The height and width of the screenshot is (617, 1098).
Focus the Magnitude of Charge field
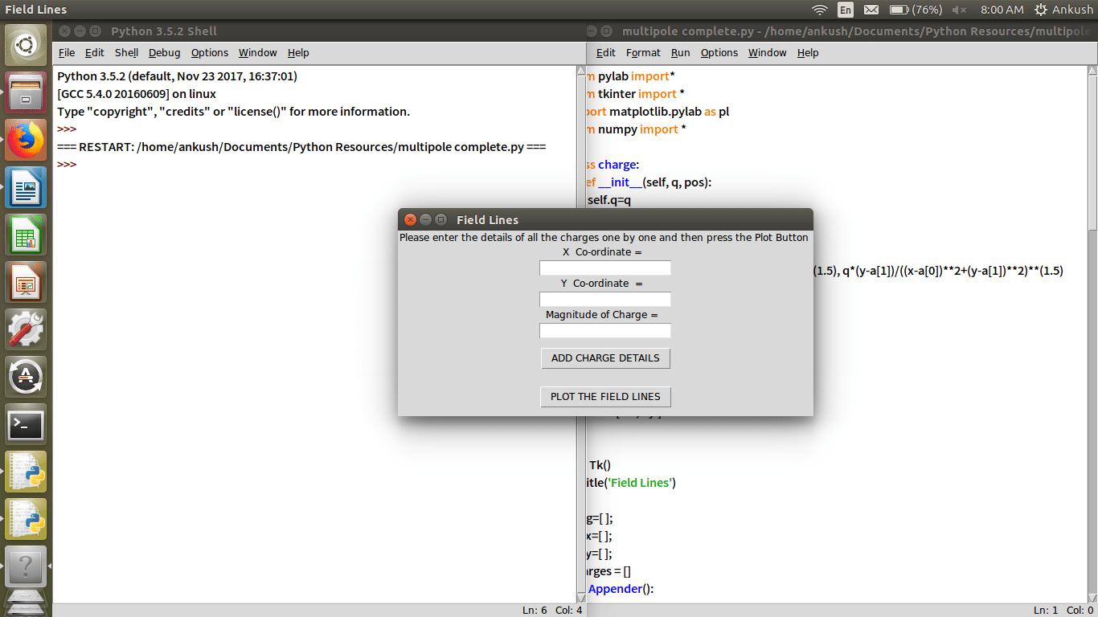604,331
